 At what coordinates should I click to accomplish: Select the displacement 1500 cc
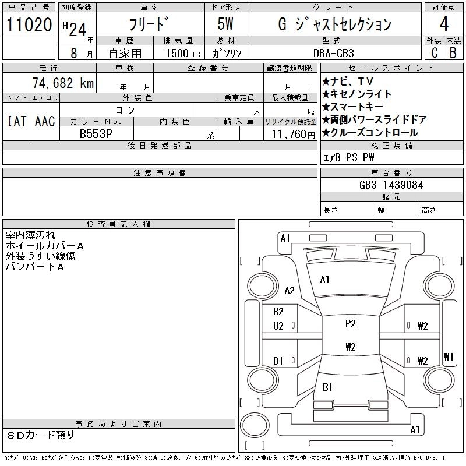tap(183, 53)
